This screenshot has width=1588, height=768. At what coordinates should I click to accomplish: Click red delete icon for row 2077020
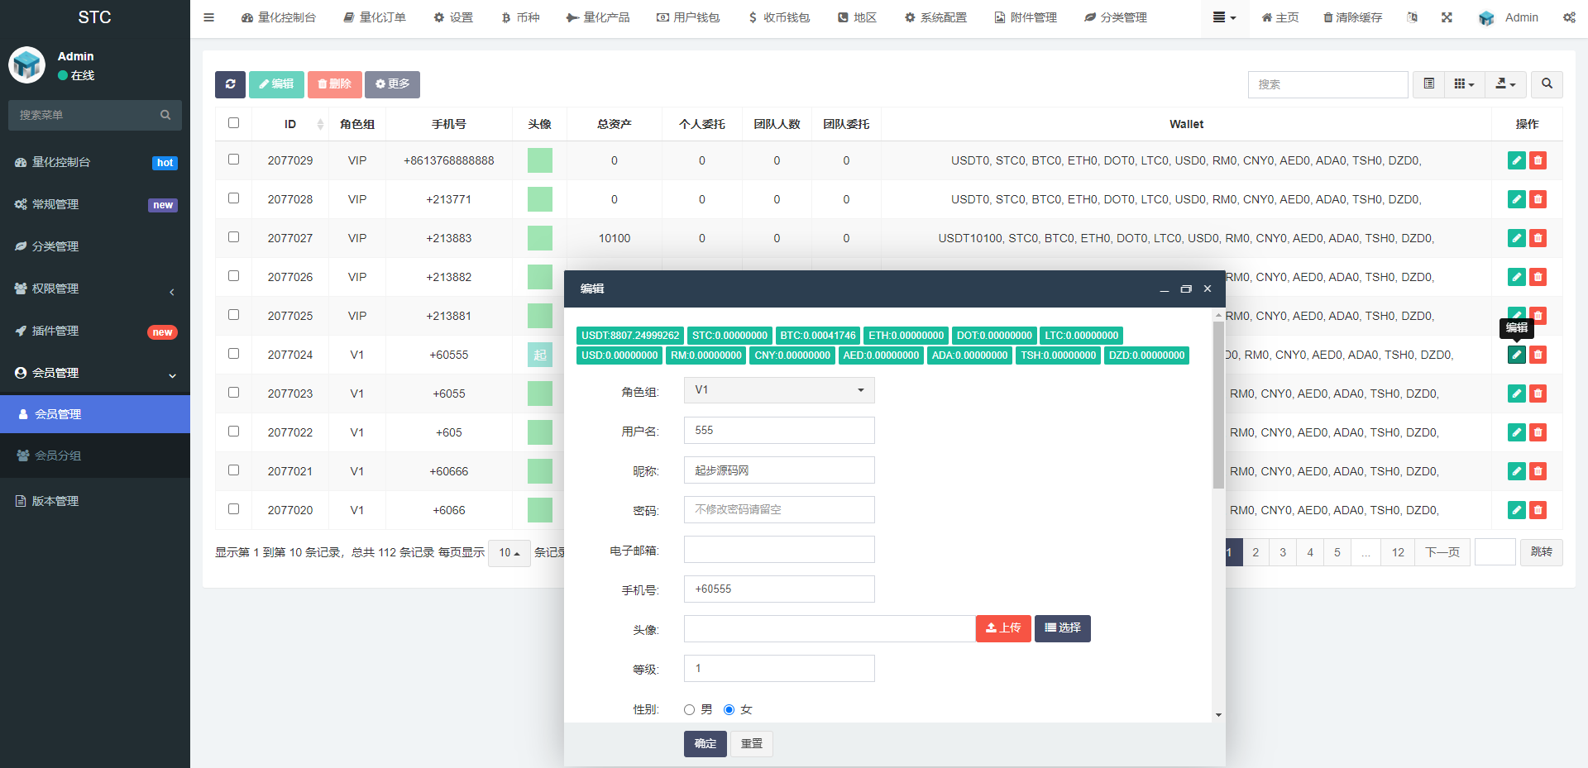(x=1538, y=510)
